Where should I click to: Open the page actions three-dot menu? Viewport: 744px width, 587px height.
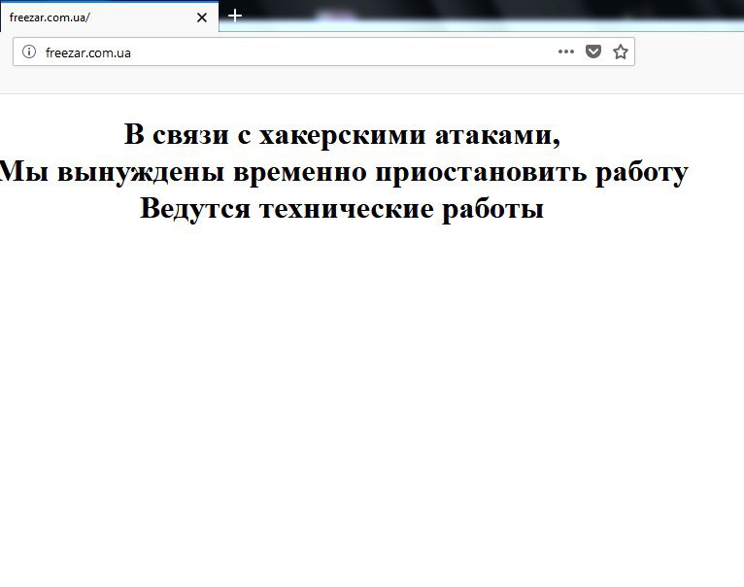pos(566,52)
